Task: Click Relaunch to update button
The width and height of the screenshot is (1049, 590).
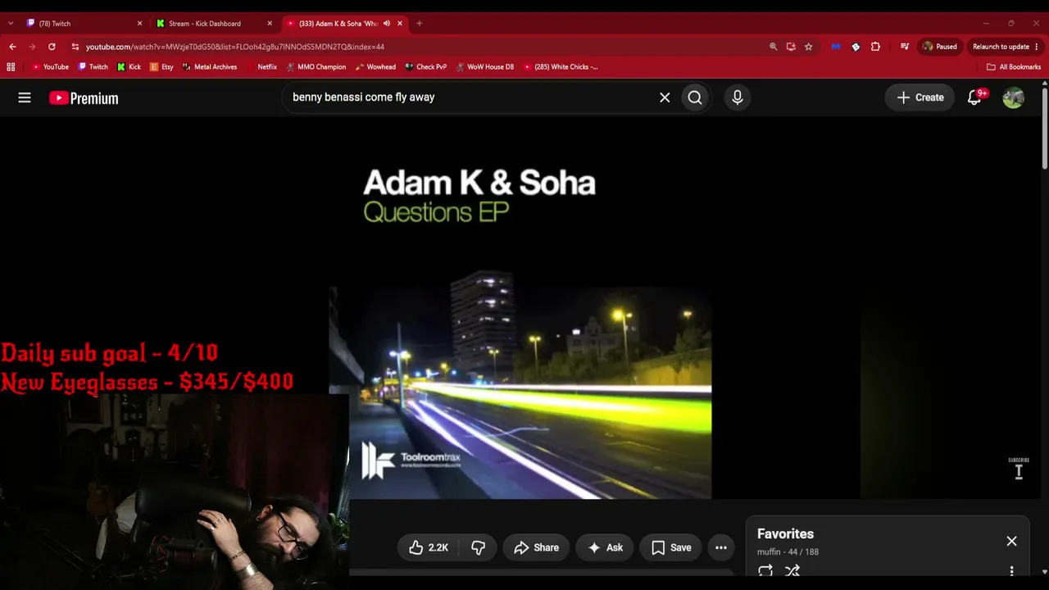Action: [1006, 47]
